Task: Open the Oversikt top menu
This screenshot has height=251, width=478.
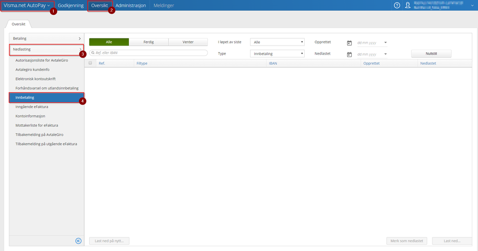Action: pyautogui.click(x=99, y=5)
